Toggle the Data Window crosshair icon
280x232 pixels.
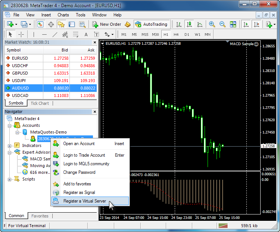click(x=51, y=24)
